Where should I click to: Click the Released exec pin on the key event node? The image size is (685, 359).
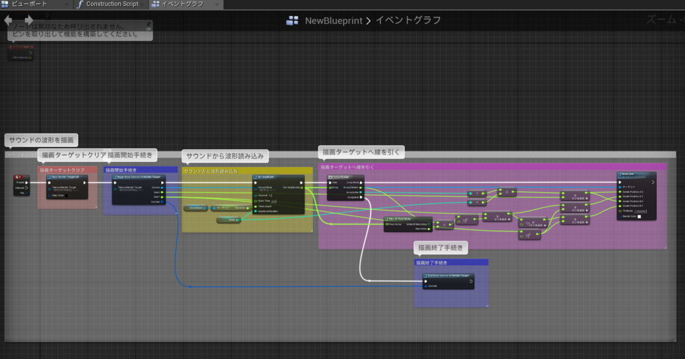[x=27, y=188]
